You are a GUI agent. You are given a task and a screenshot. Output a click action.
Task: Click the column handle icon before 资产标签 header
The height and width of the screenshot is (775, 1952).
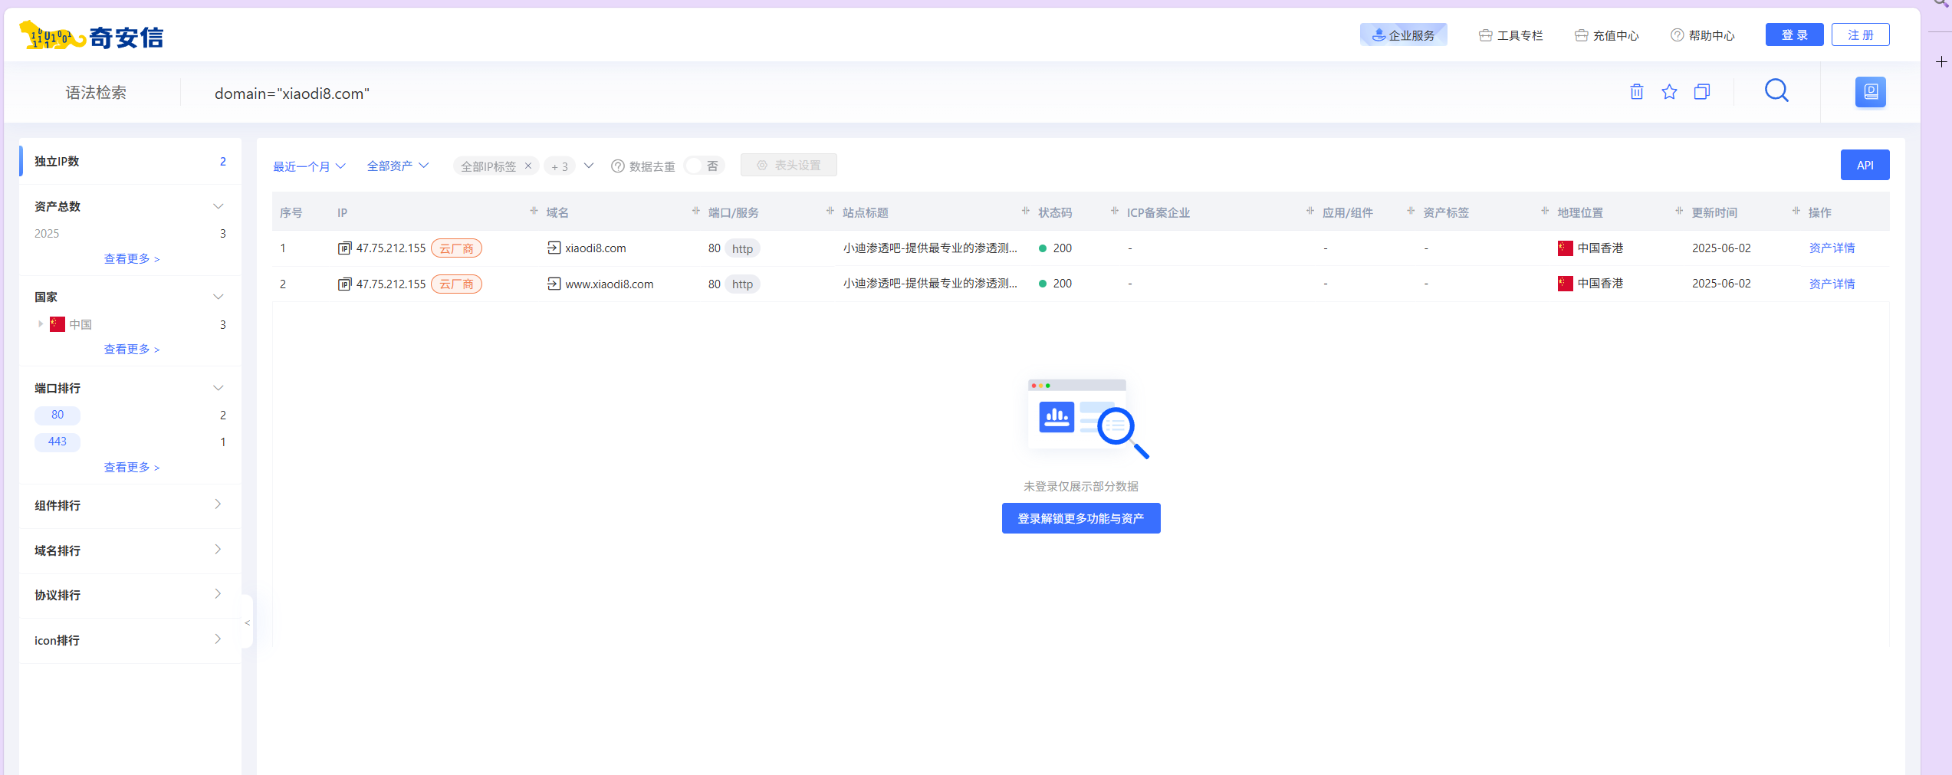point(1411,211)
